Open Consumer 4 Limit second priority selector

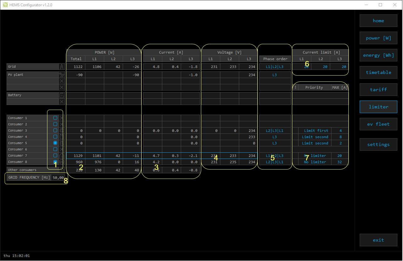(x=315, y=137)
